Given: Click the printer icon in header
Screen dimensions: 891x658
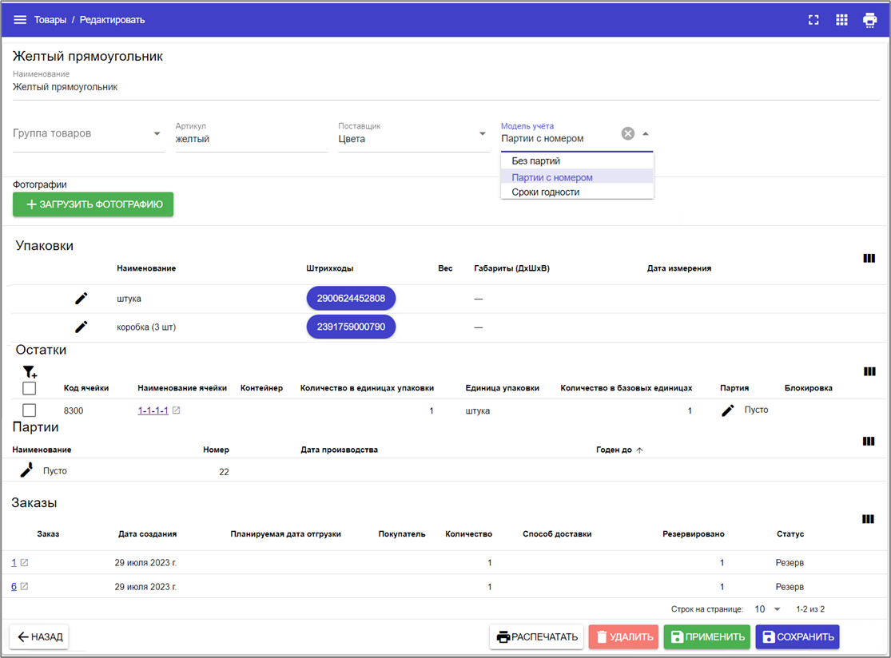Looking at the screenshot, I should click(869, 20).
